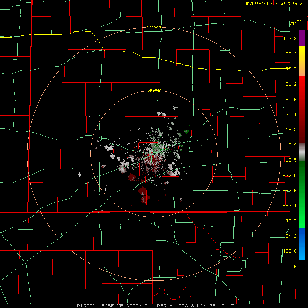Click the gray near-zero color bar segment

pyautogui.click(x=302, y=152)
